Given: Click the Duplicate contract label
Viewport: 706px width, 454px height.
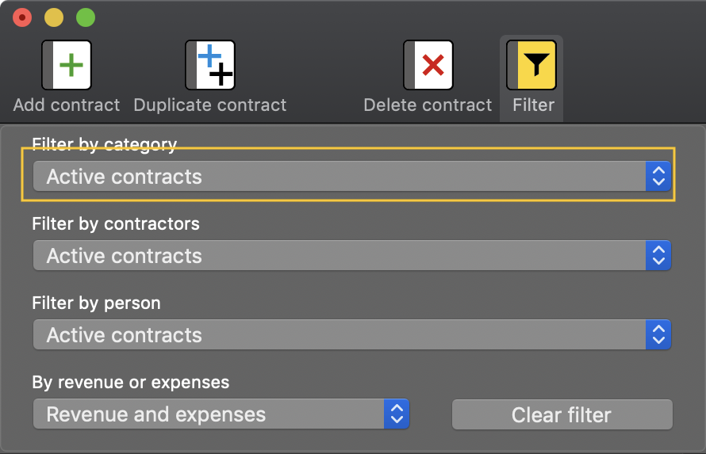Looking at the screenshot, I should pos(210,105).
